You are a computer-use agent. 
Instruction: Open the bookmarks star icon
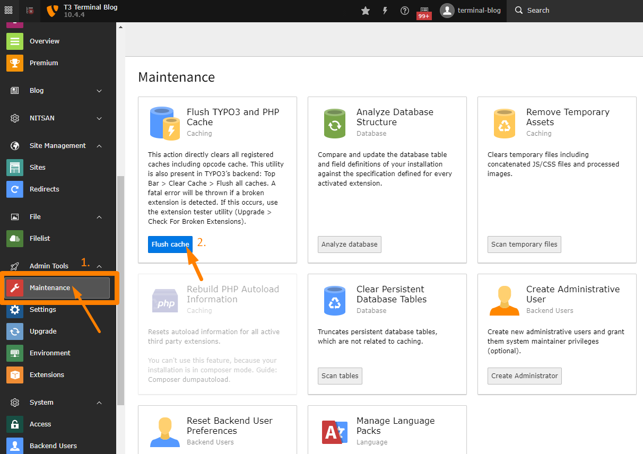pos(366,11)
